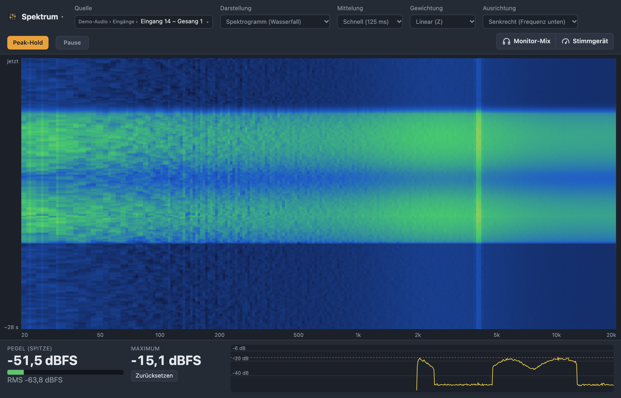The height and width of the screenshot is (398, 621).
Task: Open the Mittelung averaging dropdown
Action: (370, 22)
